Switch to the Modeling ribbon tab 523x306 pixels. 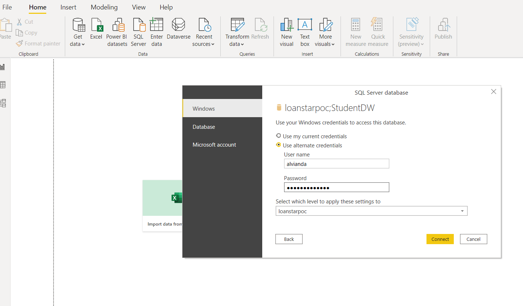[104, 7]
